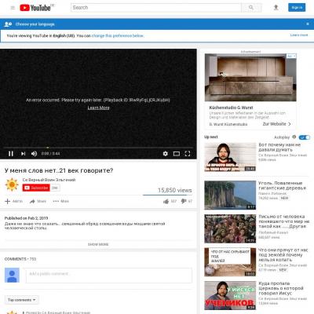Dislike the video with thumbs down
This screenshot has width=314, height=314.
[184, 201]
